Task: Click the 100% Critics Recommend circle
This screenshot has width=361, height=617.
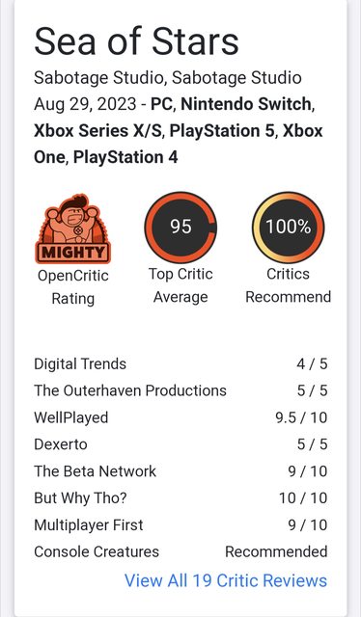Action: tap(288, 228)
